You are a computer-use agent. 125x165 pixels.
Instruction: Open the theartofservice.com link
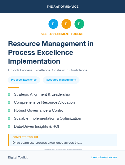104,157
